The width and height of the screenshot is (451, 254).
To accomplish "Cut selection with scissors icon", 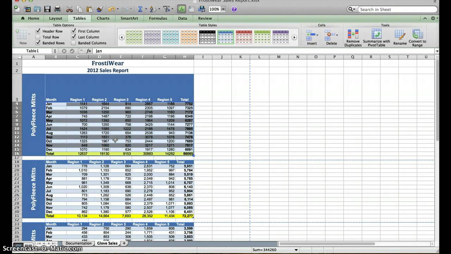I will pos(69,9).
